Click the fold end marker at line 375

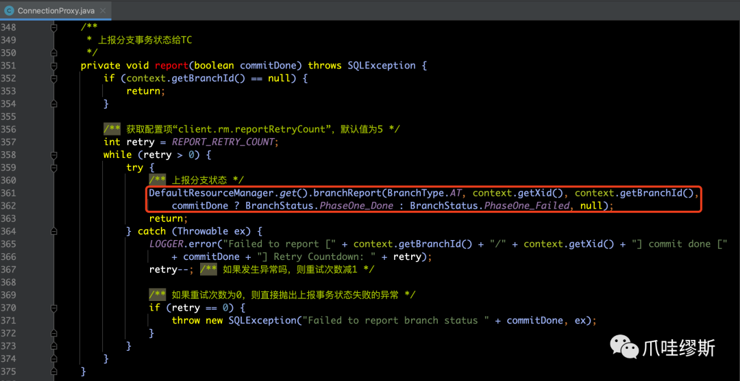pos(54,371)
